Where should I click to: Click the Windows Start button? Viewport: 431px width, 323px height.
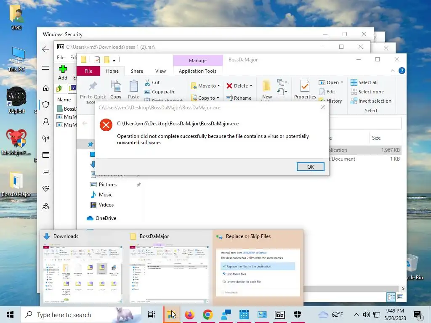10,315
